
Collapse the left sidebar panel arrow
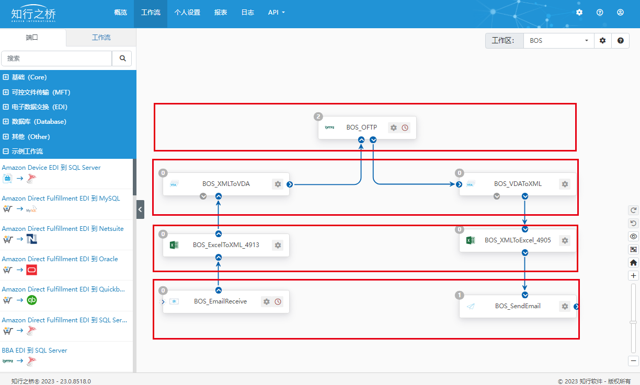click(140, 209)
